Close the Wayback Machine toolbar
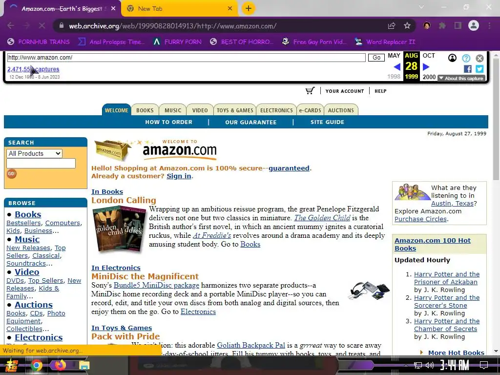Screen dimensions: 500x375 (x=479, y=58)
